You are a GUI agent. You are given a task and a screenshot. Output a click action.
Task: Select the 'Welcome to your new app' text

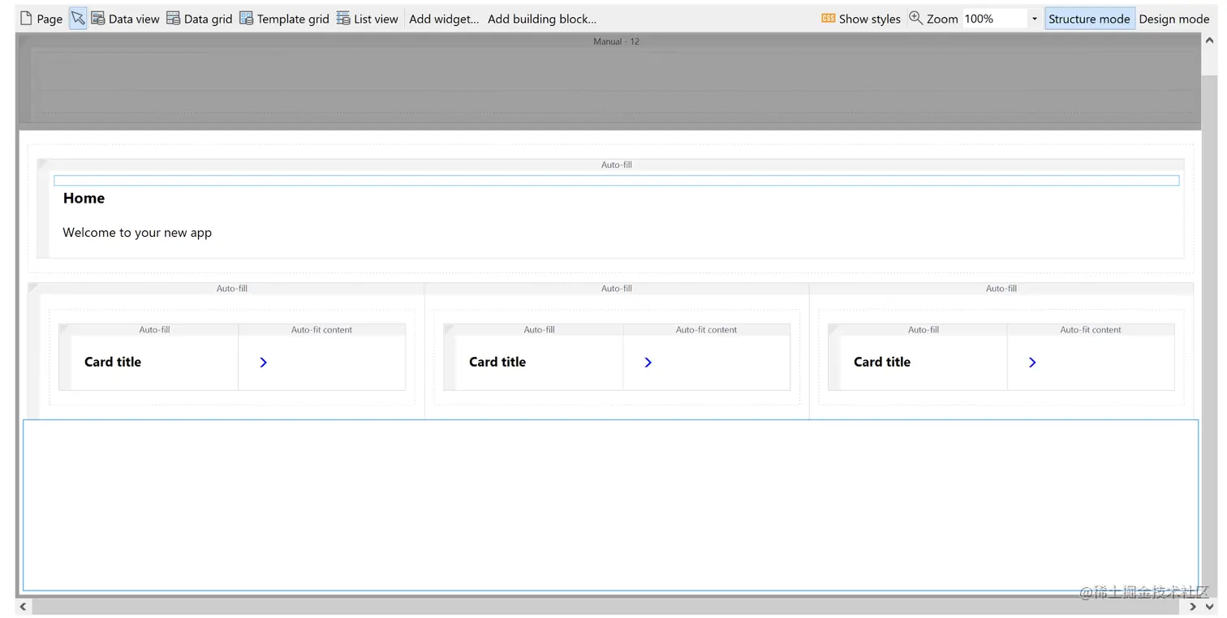tap(137, 233)
